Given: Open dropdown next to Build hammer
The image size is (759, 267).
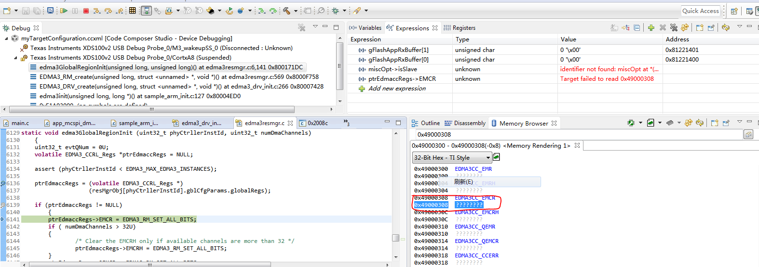Looking at the screenshot, I should [295, 11].
